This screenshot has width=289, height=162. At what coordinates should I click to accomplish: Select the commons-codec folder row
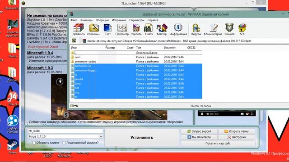pyautogui.click(x=136, y=62)
